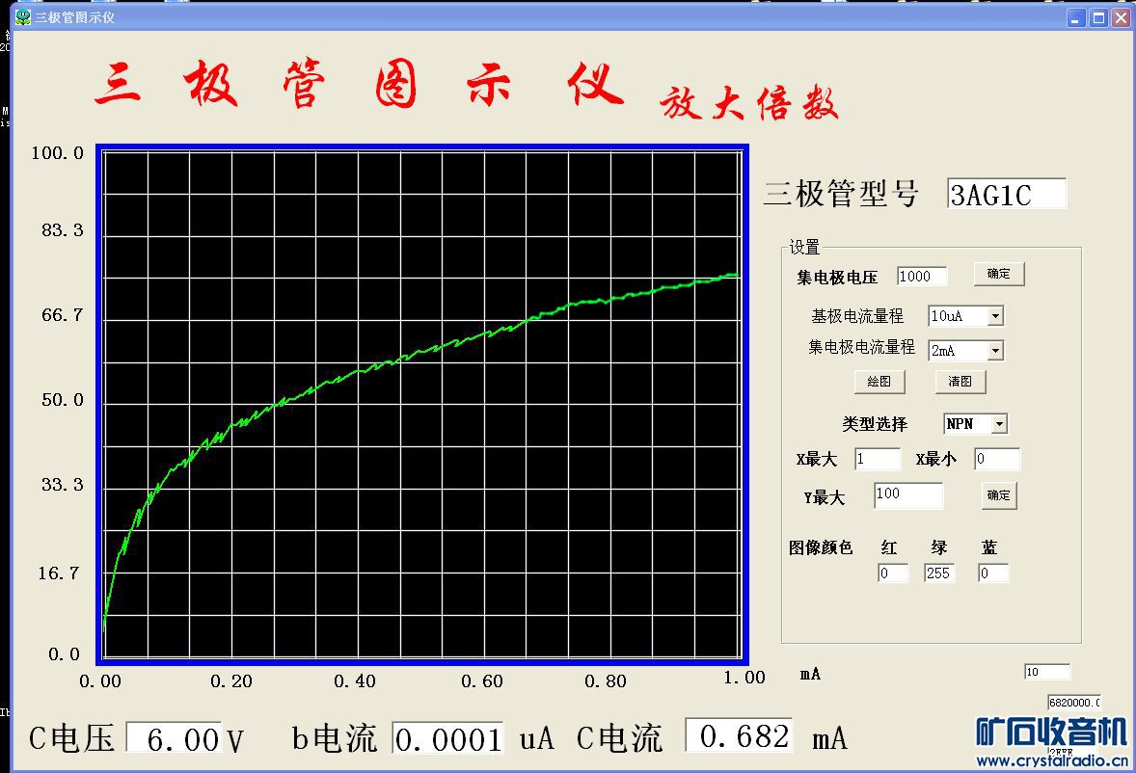Click the X-axis value 0.60
This screenshot has width=1136, height=773.
pos(482,681)
